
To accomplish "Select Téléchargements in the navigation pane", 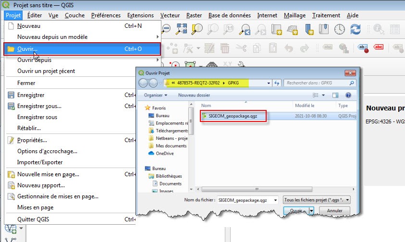I will [x=168, y=131].
